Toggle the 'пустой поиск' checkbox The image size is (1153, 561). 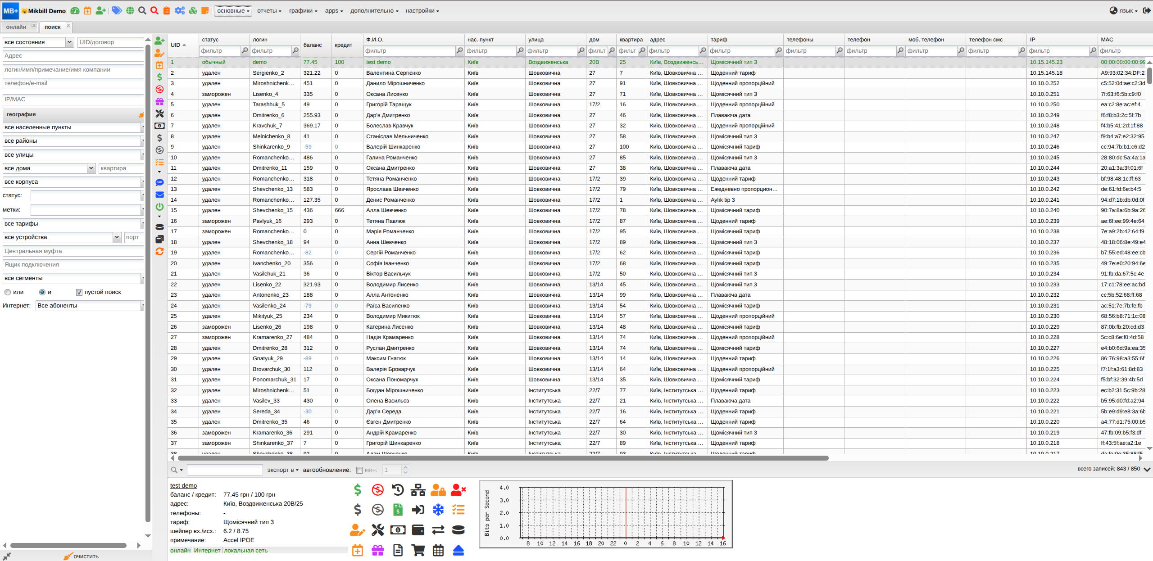[x=79, y=292]
